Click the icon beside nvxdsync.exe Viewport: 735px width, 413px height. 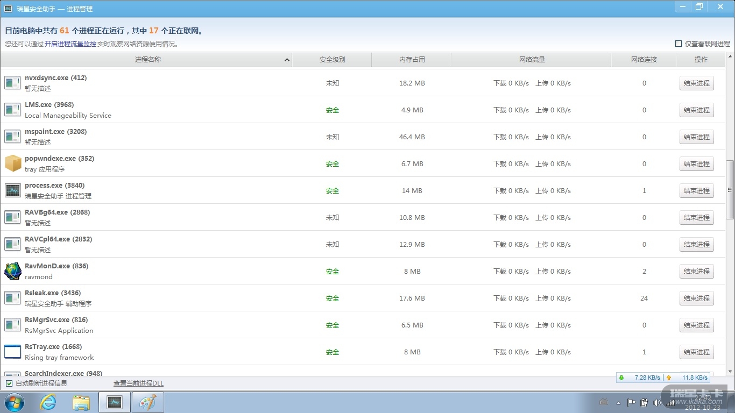pos(12,83)
